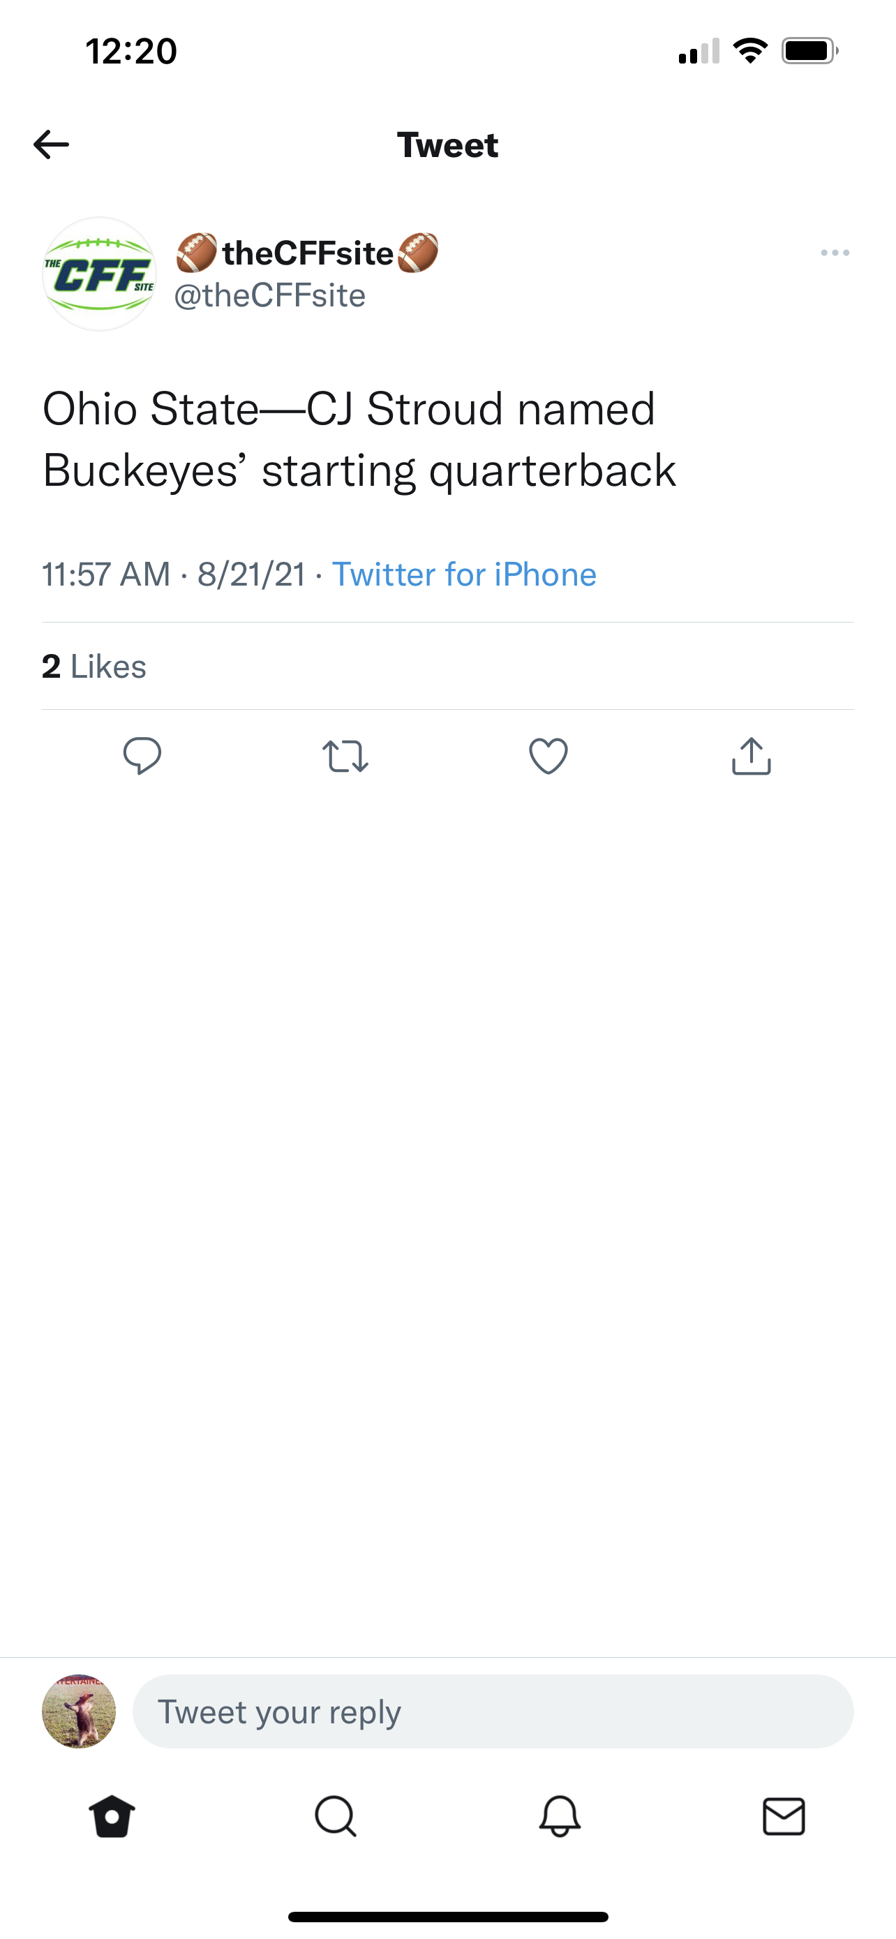Like the tweet with heart icon
Viewport: 896px width, 1939px height.
(x=548, y=756)
